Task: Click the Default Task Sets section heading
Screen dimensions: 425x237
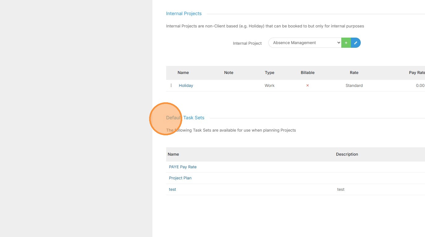Action: pyautogui.click(x=185, y=118)
